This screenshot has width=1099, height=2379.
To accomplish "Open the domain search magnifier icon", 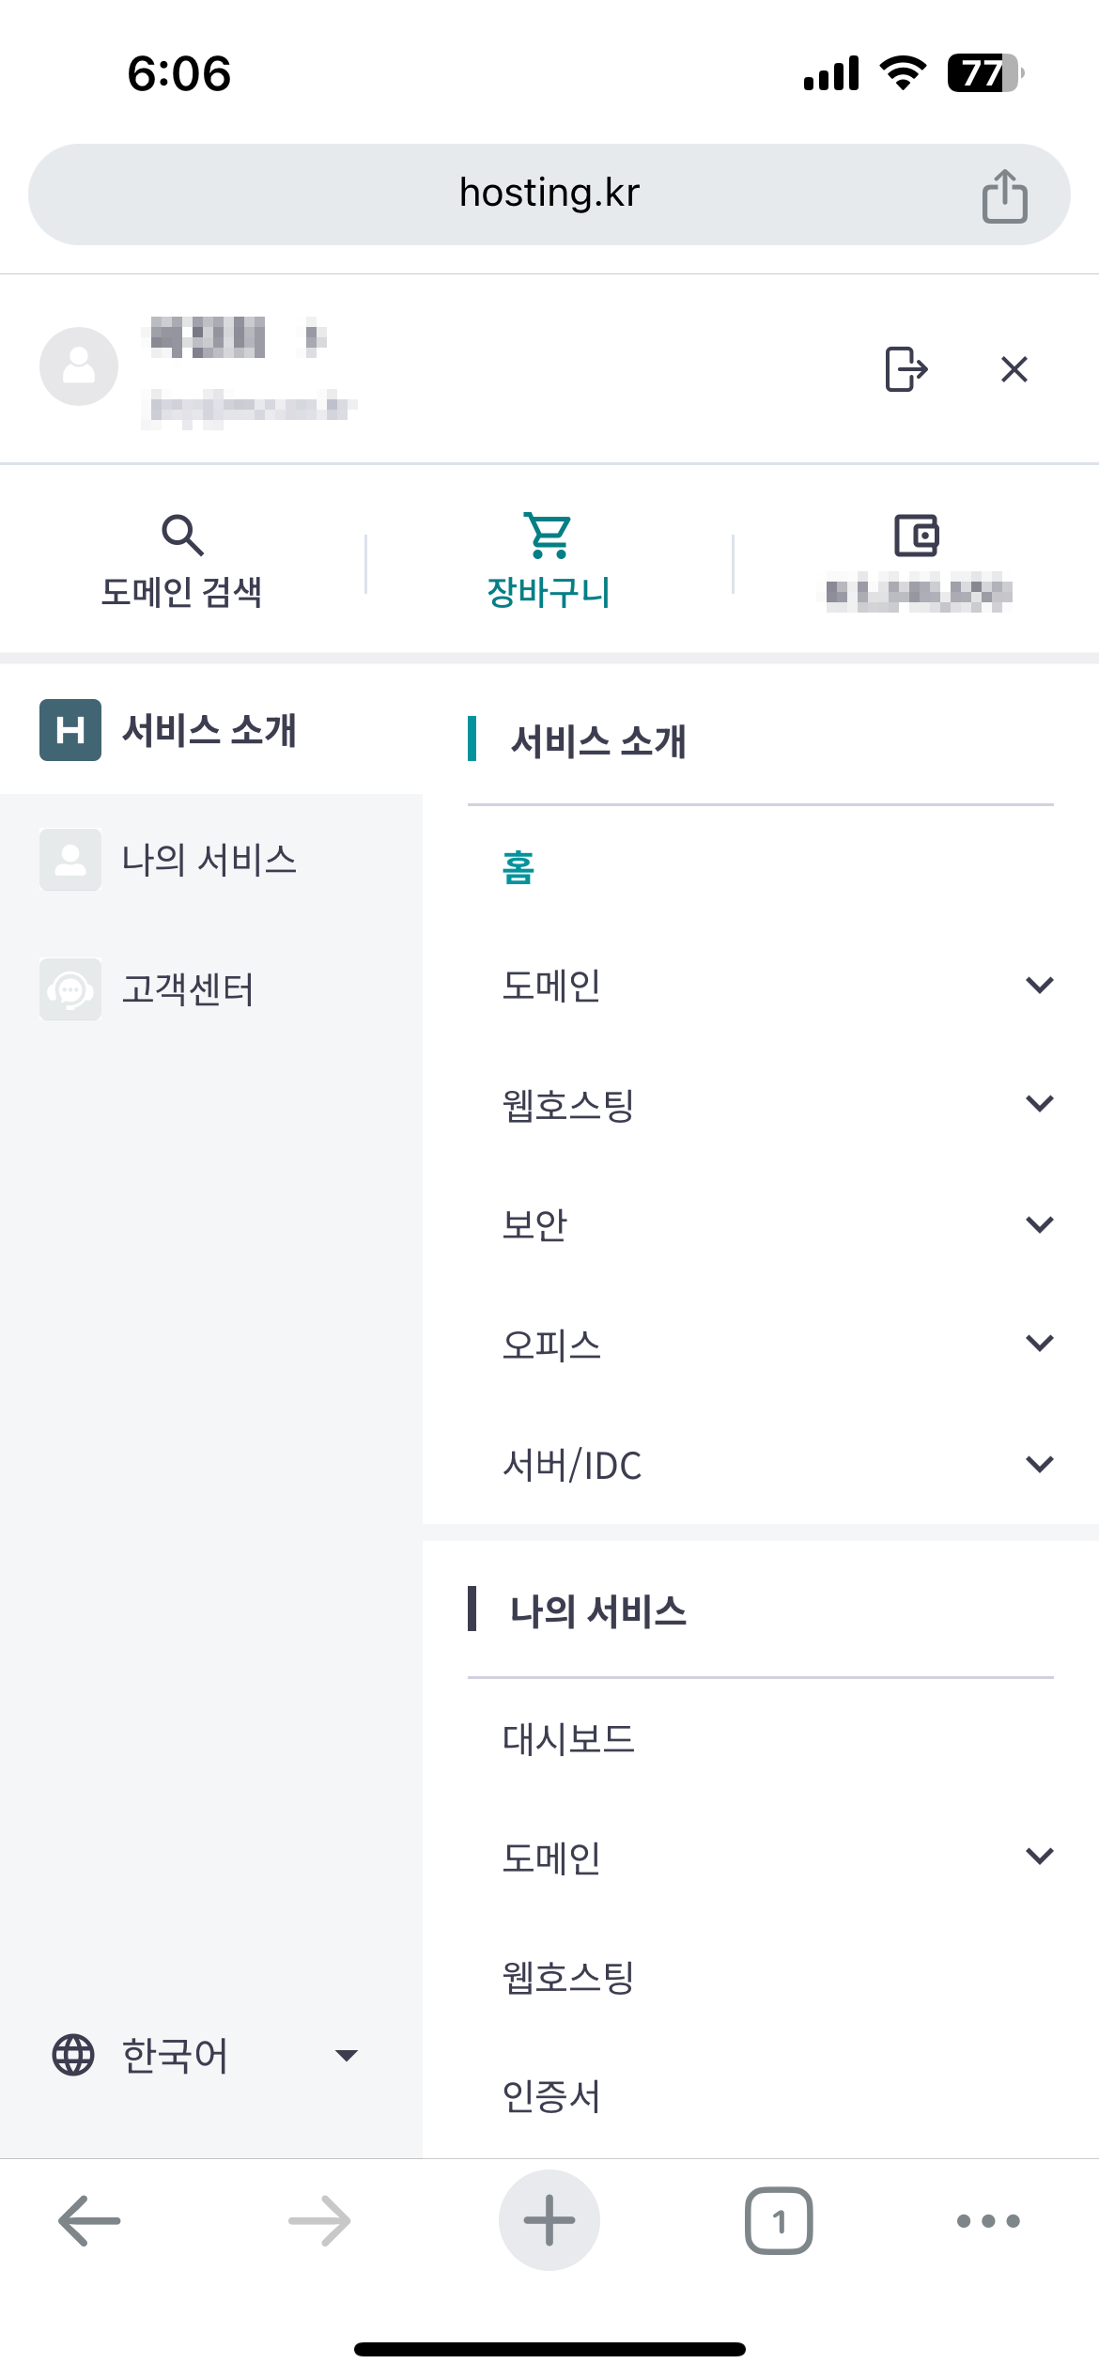I will (x=182, y=535).
